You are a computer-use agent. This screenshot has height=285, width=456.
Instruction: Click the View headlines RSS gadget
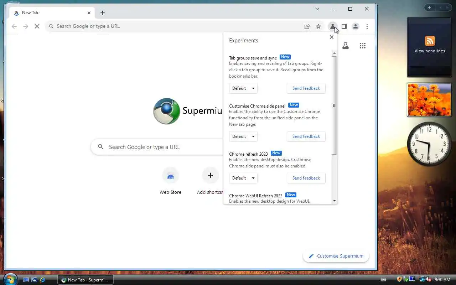click(x=429, y=47)
